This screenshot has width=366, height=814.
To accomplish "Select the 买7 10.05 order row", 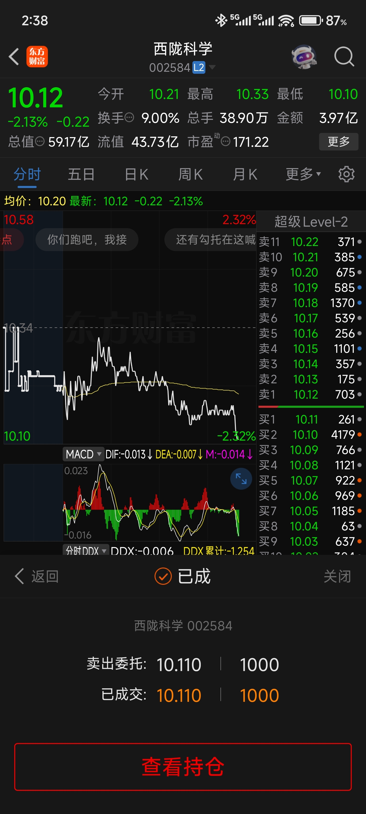I will pyautogui.click(x=311, y=511).
